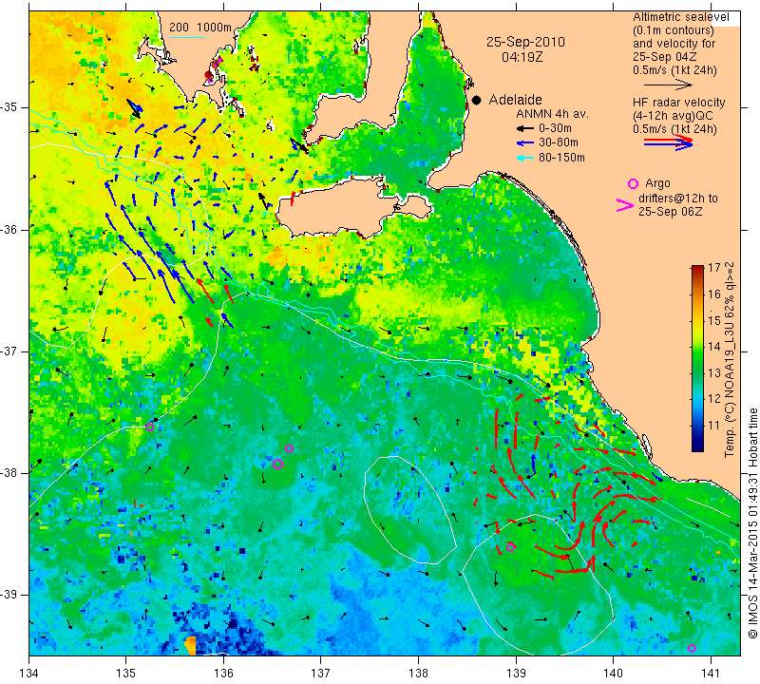
Task: Click the '-38' latitude axis label
Action: [9, 473]
